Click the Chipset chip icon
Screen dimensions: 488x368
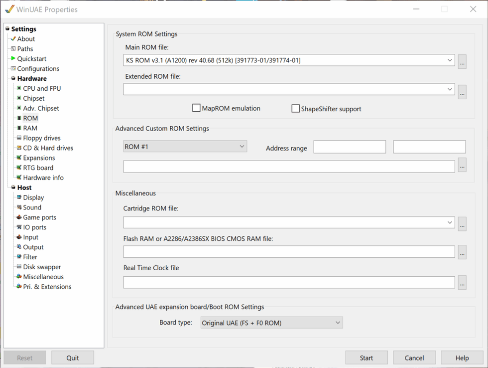(19, 98)
